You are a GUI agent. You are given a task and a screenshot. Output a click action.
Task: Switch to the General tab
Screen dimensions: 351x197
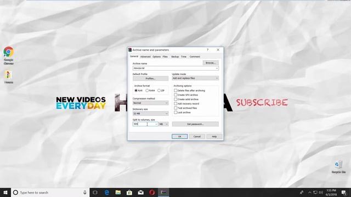pos(134,56)
